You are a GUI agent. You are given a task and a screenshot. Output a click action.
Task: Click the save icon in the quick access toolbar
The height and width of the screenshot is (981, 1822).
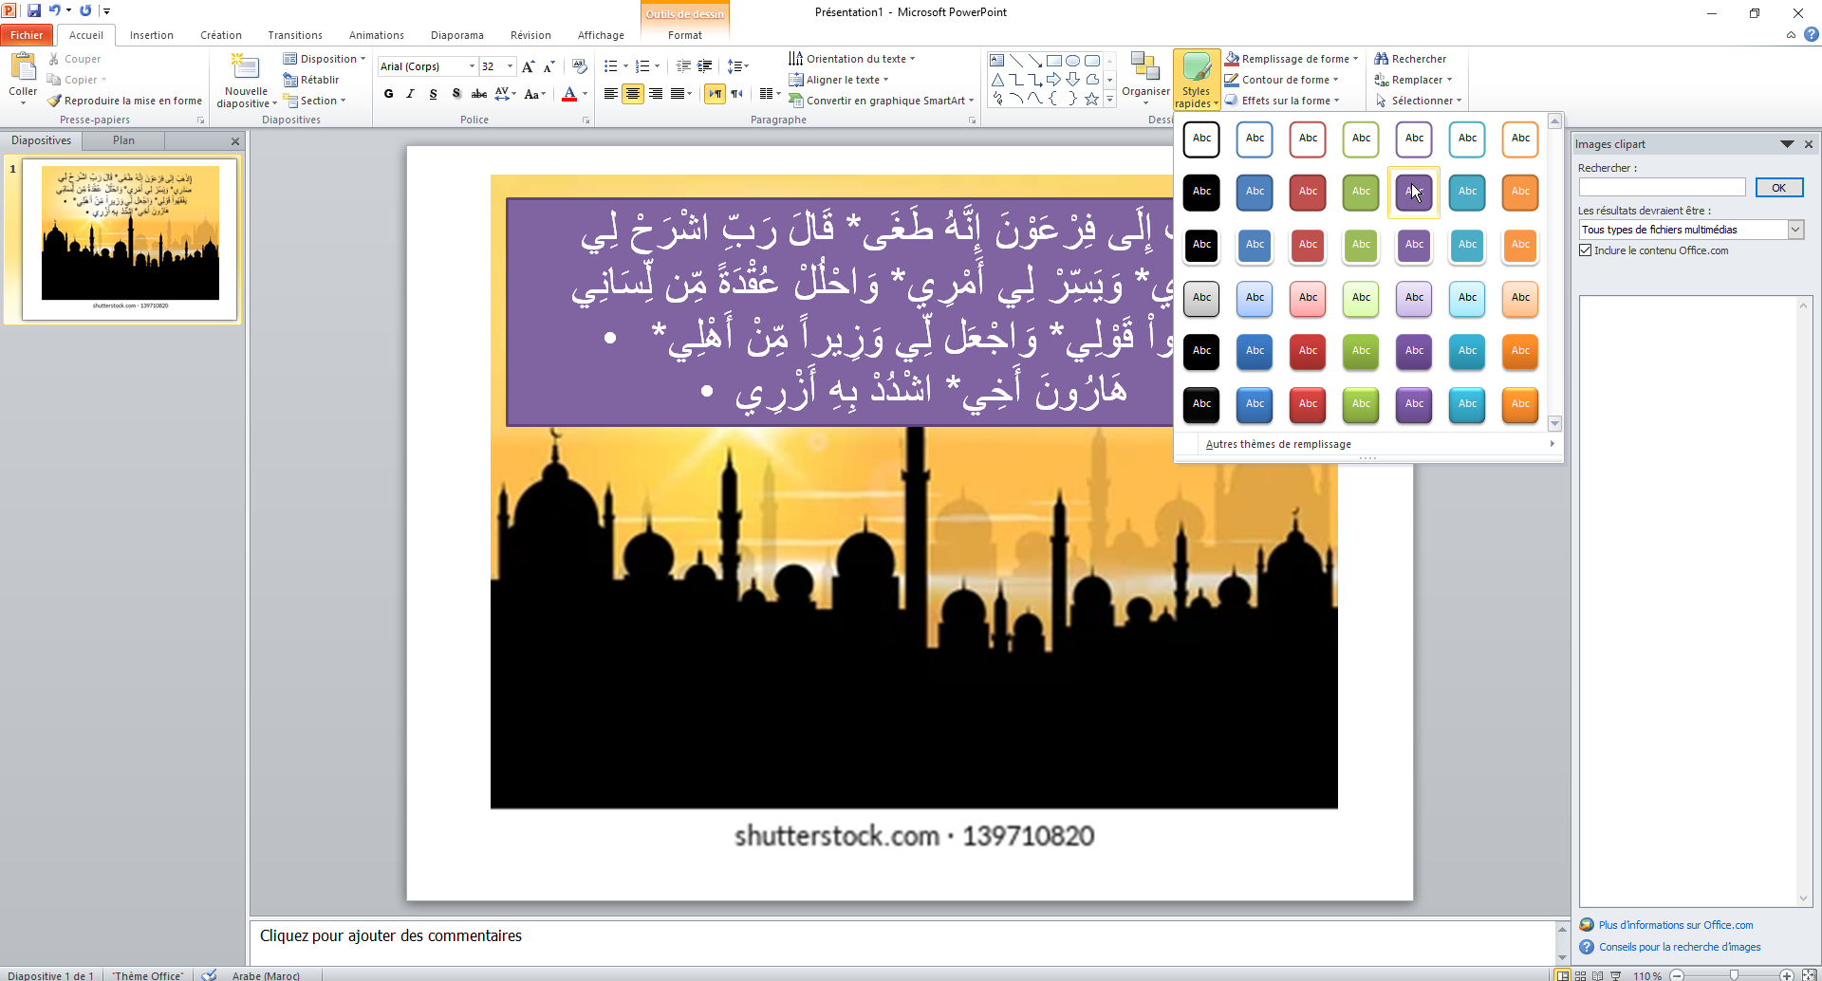pos(34,10)
